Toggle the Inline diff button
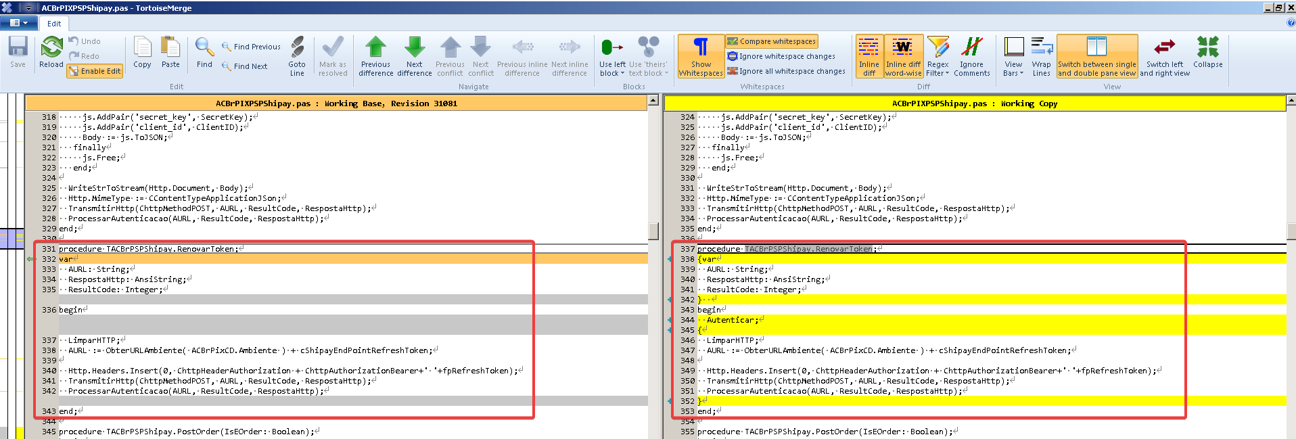The width and height of the screenshot is (1296, 439). tap(869, 56)
